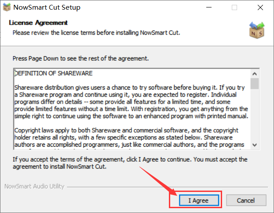Click the NowSmart Cut title bar icon

pyautogui.click(x=7, y=7)
